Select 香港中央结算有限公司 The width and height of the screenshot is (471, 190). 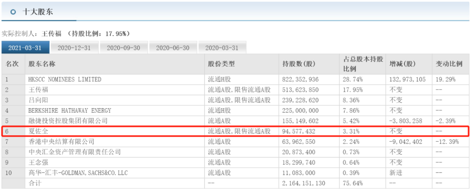click(x=61, y=142)
